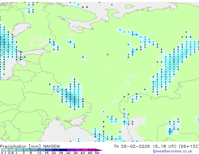Click the '40' legend scale label

[x=83, y=153]
